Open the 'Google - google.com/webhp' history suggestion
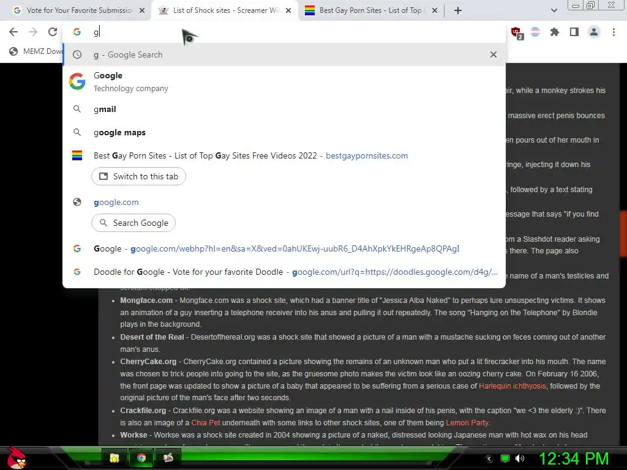Viewport: 627px width, 470px height. tap(284, 248)
